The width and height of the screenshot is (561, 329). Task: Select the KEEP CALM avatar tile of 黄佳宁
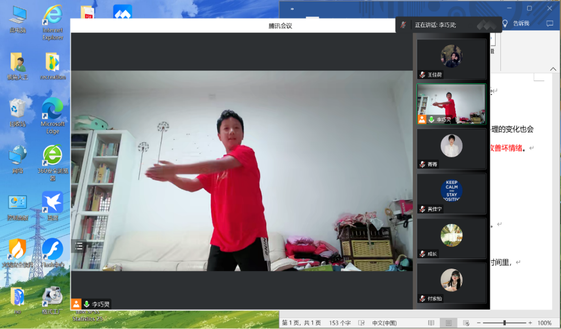(x=451, y=193)
